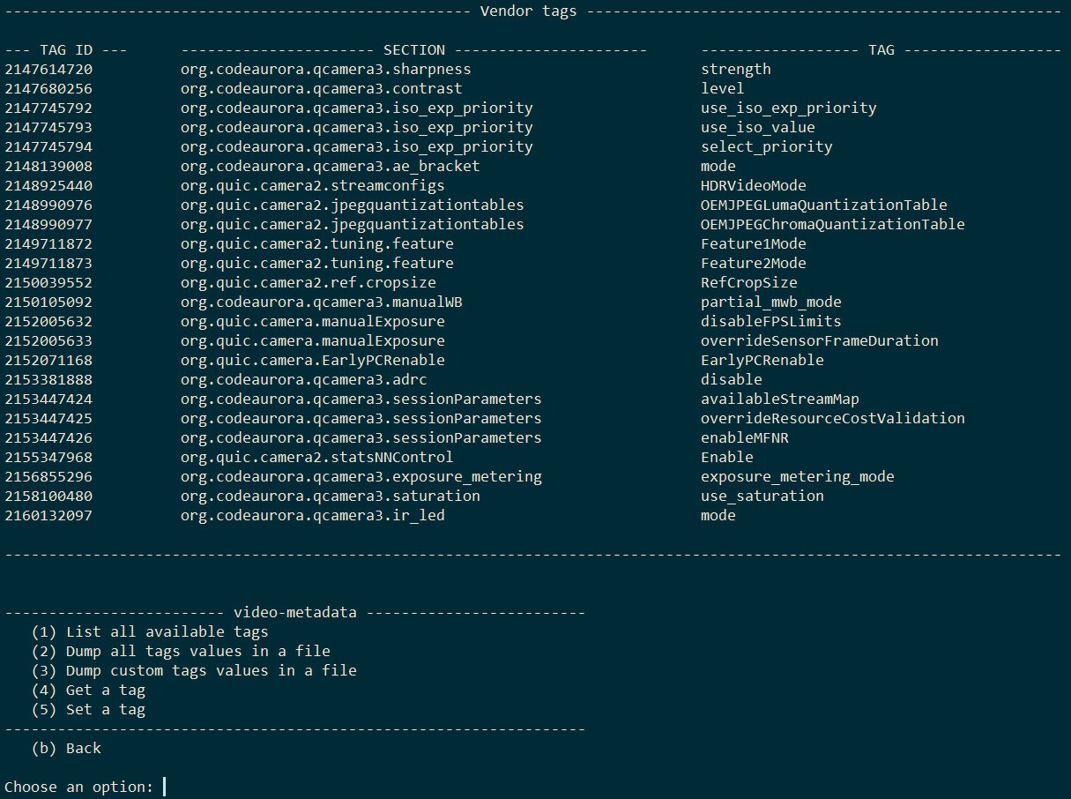Click tag ID 2148925440
1071x799 pixels.
(x=48, y=185)
